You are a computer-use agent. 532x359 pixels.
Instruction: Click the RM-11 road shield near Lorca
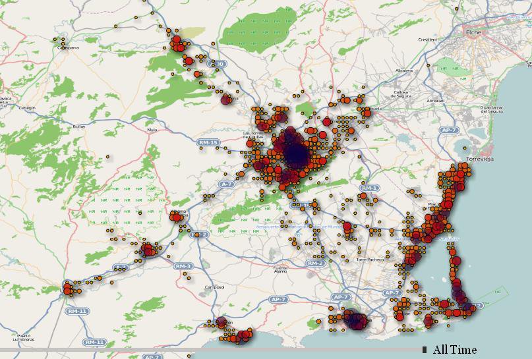pyautogui.click(x=76, y=311)
